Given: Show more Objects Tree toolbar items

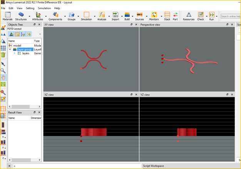Looking at the screenshot, I should click(x=40, y=34).
